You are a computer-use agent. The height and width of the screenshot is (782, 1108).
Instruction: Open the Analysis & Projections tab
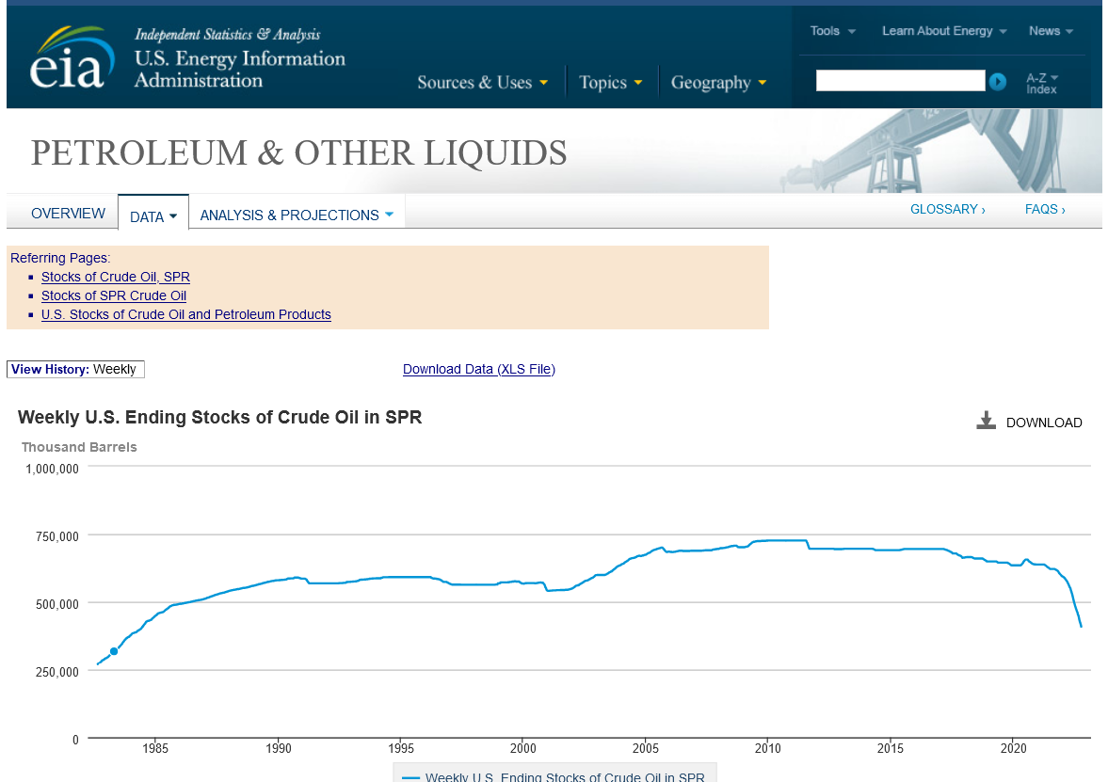[x=296, y=215]
